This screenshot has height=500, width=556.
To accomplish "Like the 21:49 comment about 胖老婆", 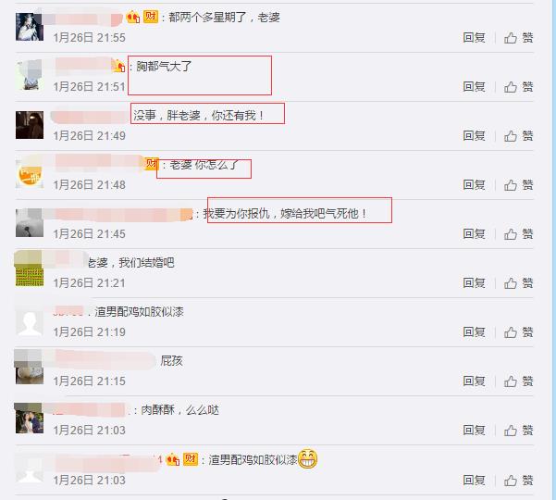I will tap(511, 135).
